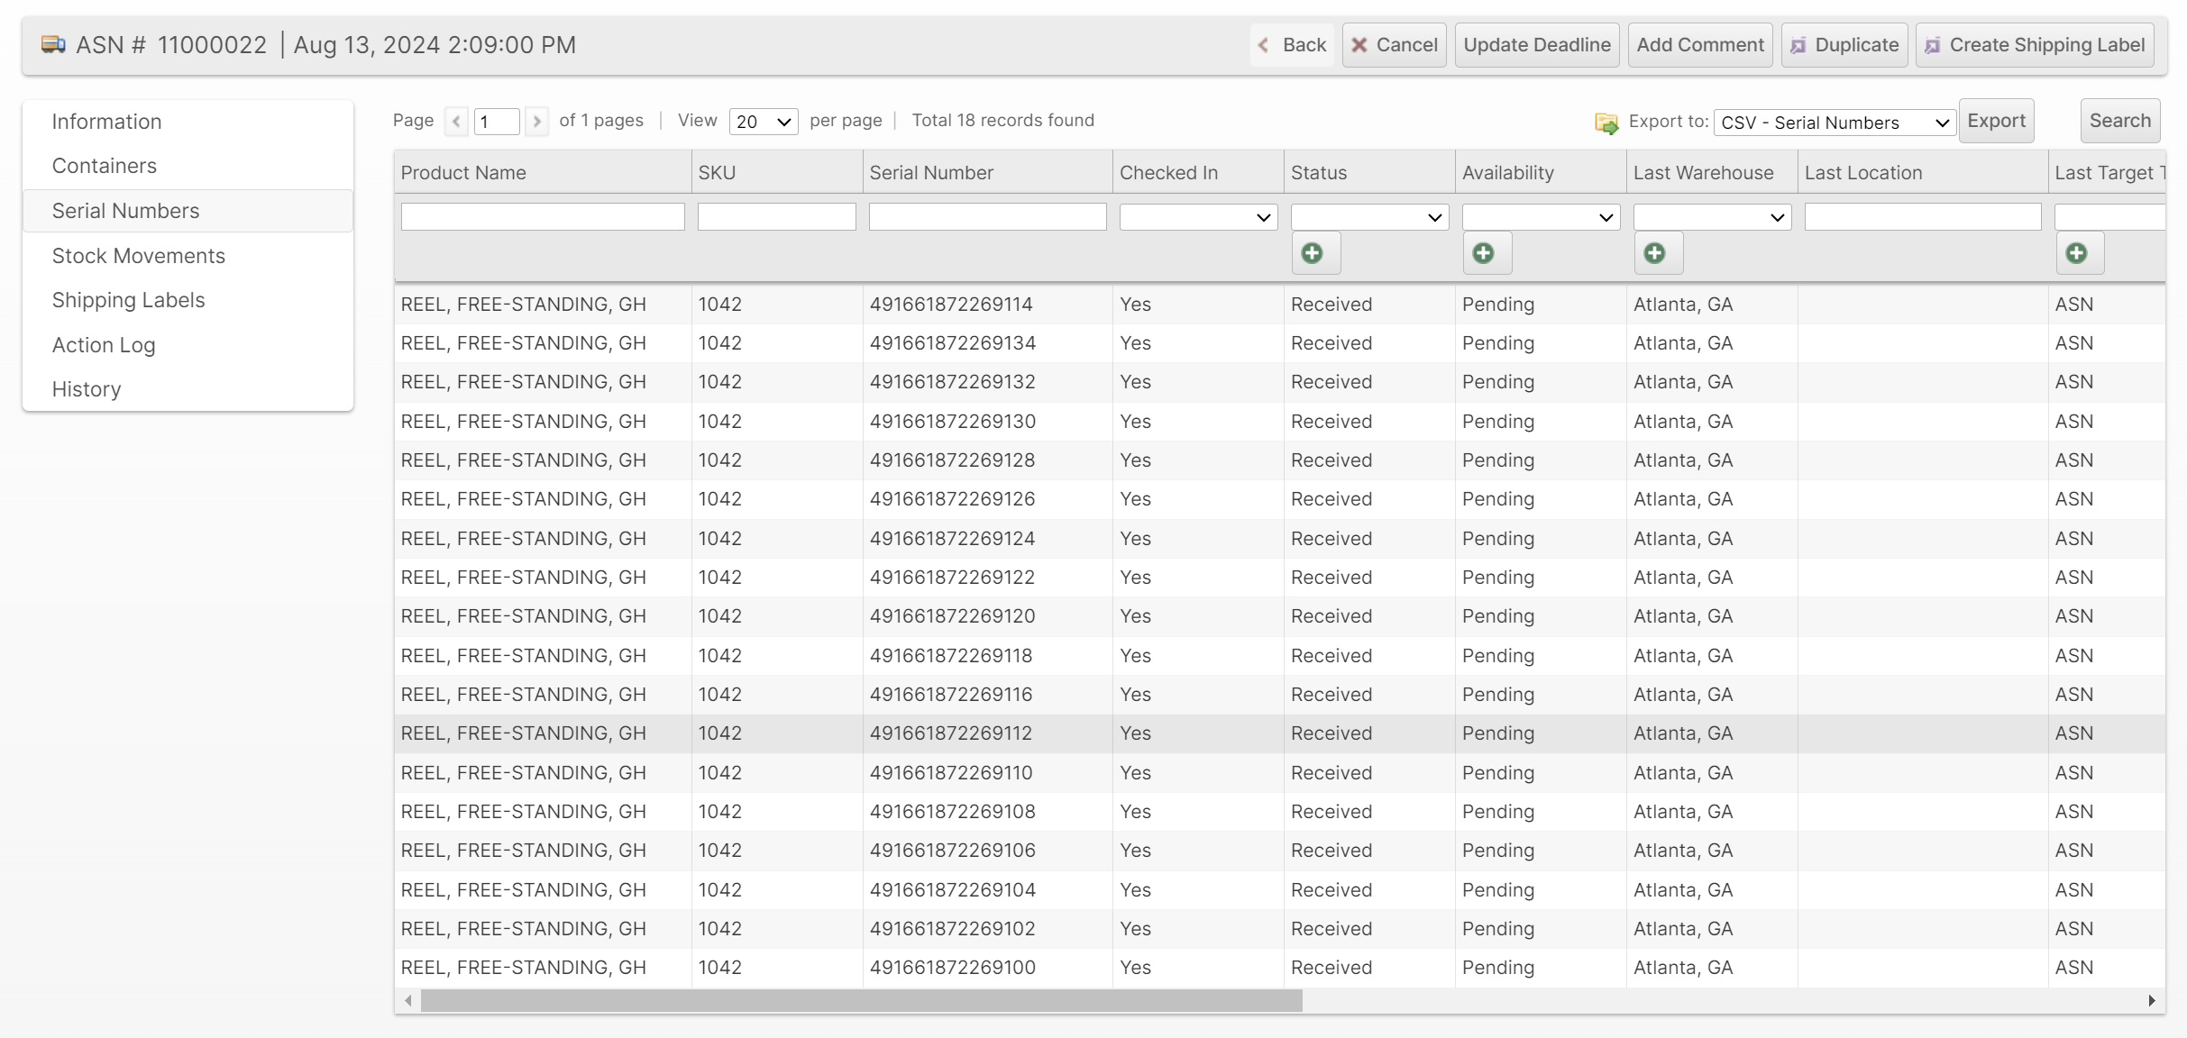Switch to the Shipping Labels tab

(129, 300)
